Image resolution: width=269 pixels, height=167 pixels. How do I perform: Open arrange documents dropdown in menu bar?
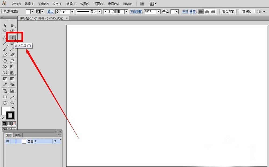153,4
